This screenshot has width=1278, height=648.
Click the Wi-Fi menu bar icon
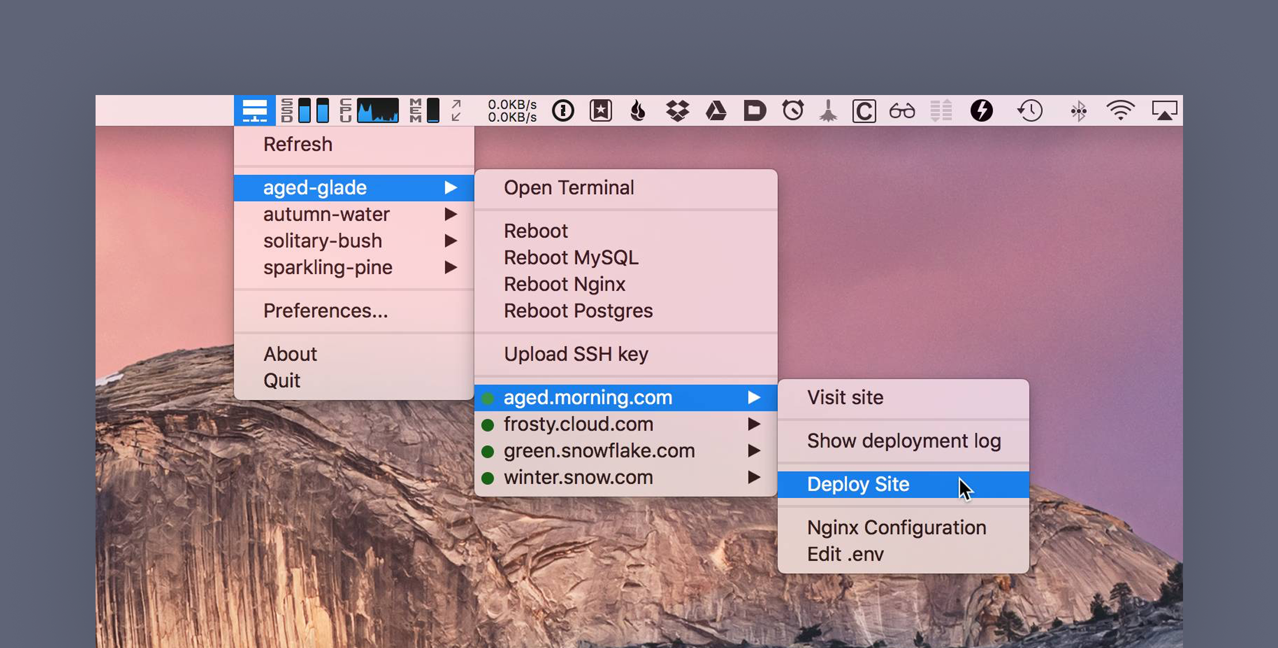(1119, 110)
